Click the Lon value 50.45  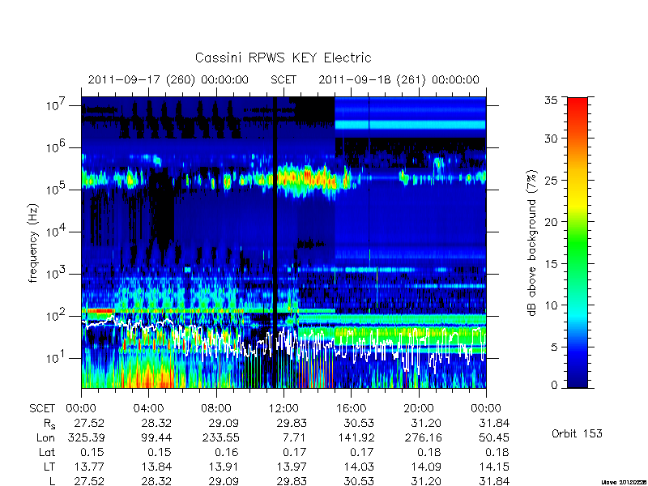[x=494, y=437]
